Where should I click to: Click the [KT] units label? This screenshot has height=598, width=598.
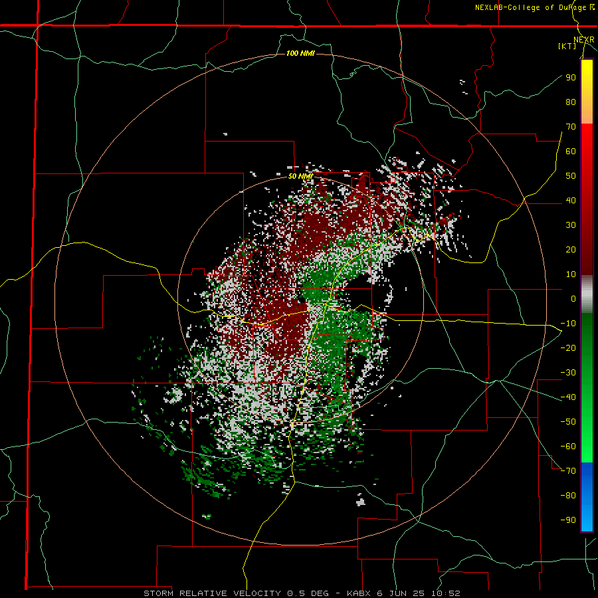(x=567, y=46)
